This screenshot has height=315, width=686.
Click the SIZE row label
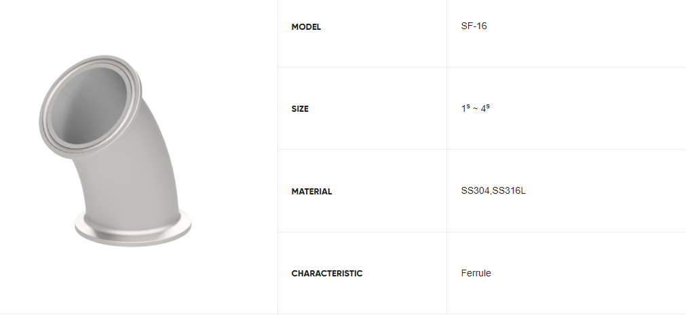pos(300,109)
